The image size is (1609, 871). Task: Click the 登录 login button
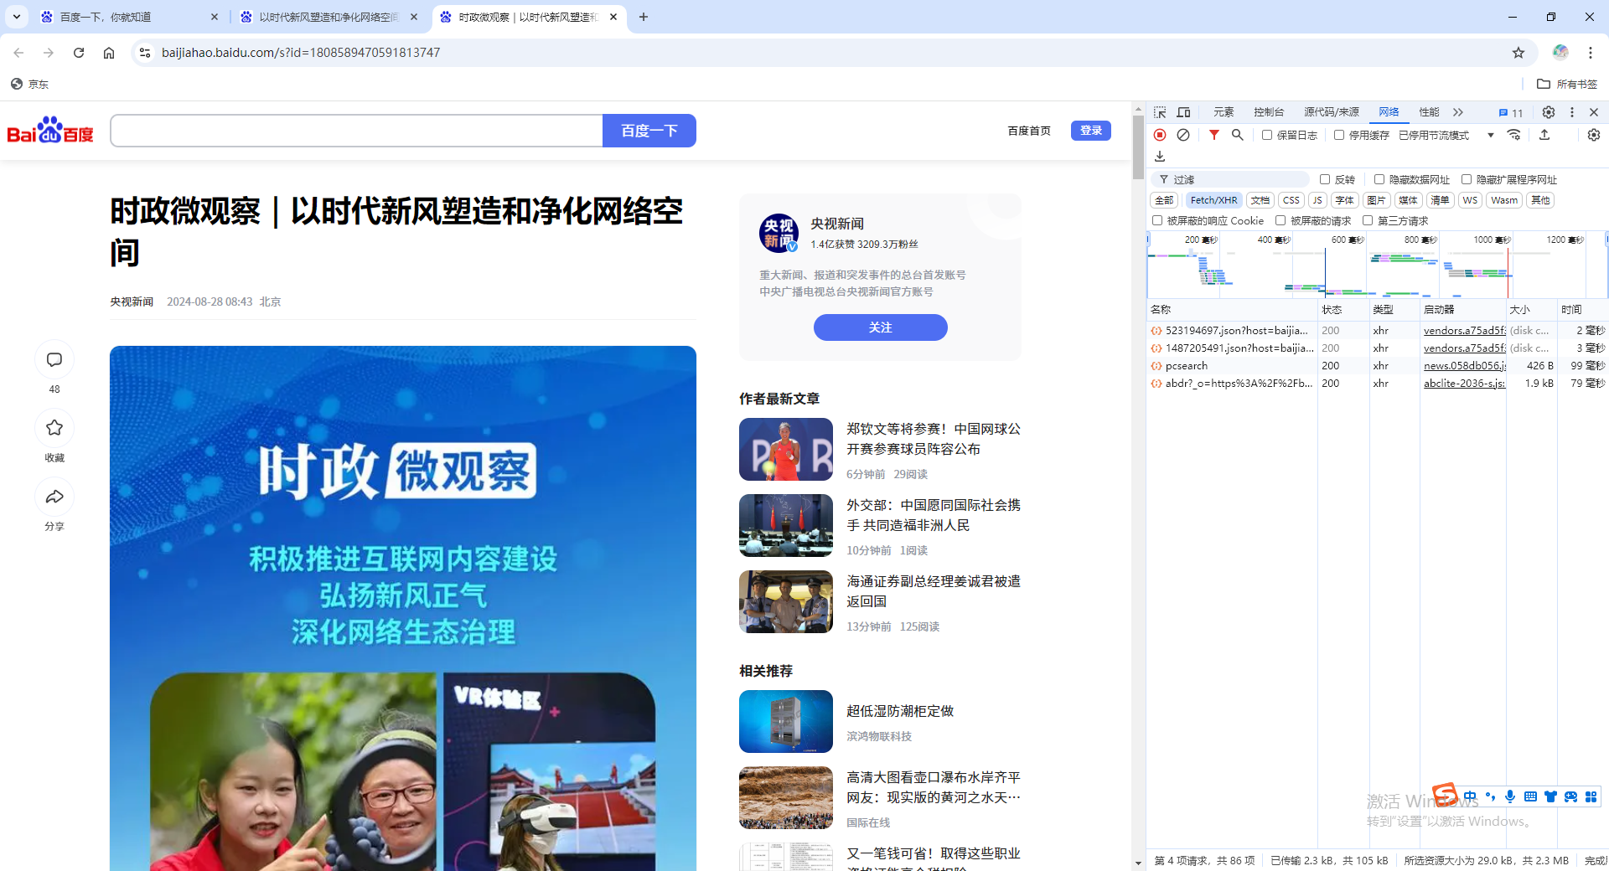(1091, 131)
